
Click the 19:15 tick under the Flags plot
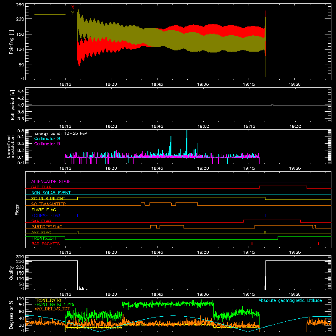pos(249,252)
